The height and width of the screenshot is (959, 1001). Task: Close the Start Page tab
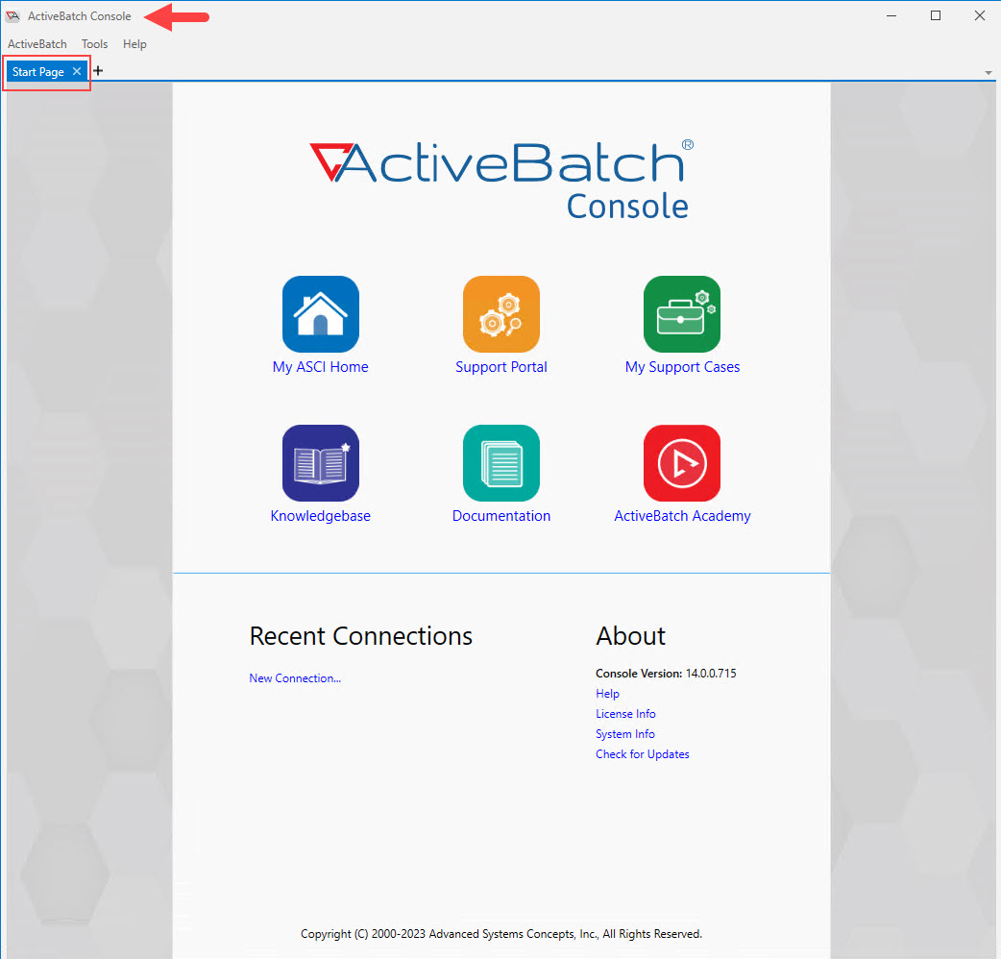click(76, 71)
